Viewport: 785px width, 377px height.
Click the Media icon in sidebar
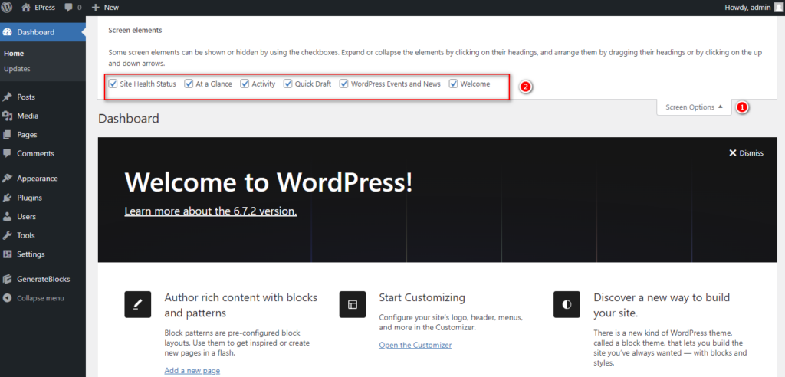click(7, 116)
